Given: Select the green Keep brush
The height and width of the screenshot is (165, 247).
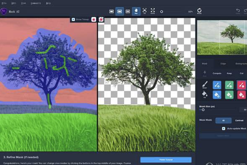Looking at the screenshot, I should pos(229,85).
